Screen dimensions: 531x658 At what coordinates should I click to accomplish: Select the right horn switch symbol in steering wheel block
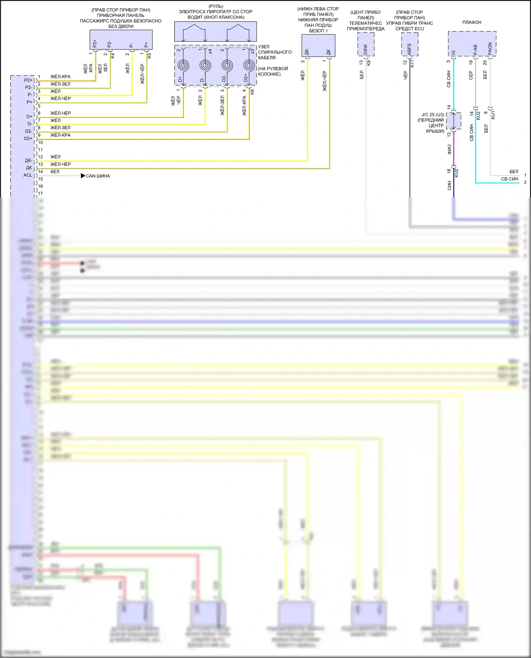click(238, 33)
